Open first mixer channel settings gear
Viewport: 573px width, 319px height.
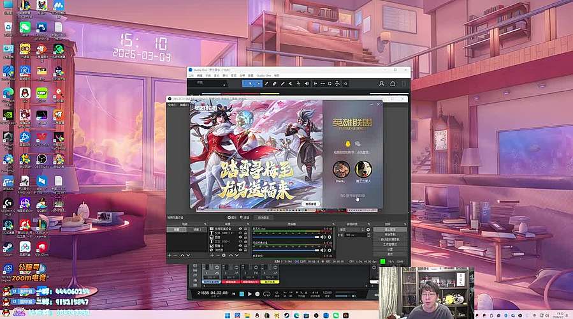[330, 237]
